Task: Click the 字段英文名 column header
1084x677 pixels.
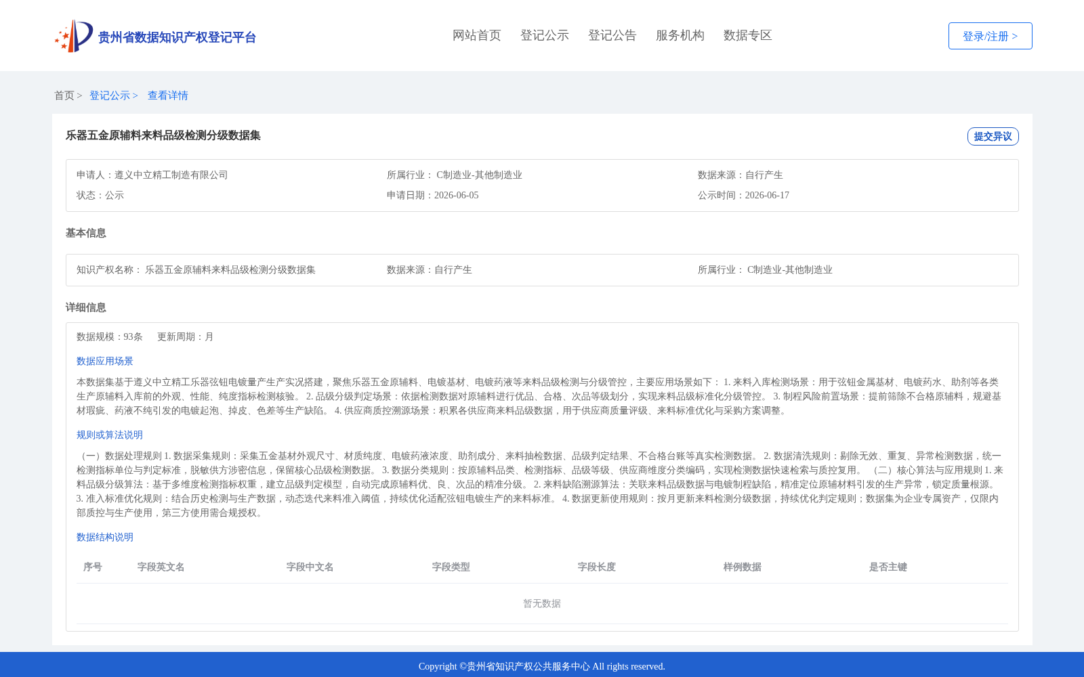Action: click(161, 567)
